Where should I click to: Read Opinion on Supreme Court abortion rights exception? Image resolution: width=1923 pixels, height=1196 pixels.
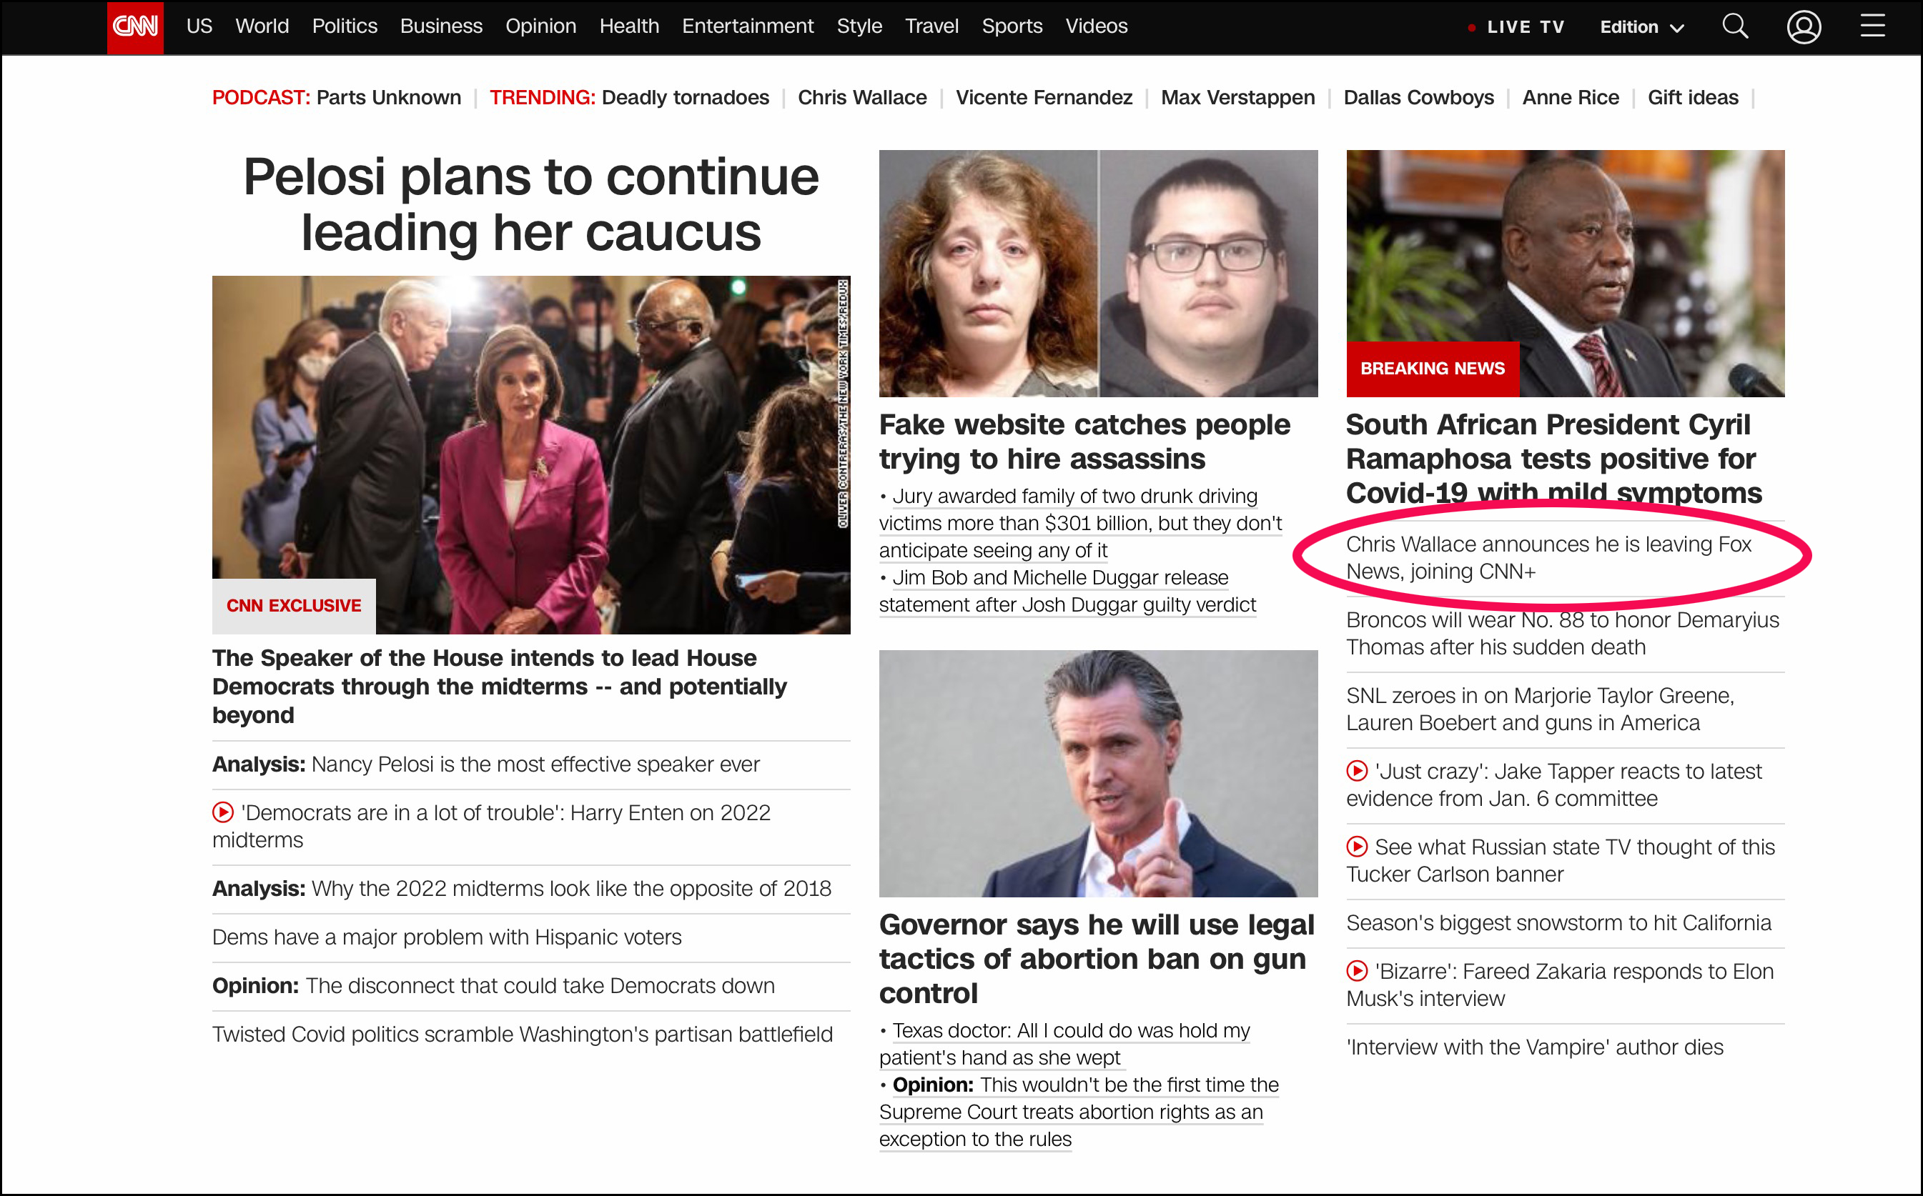[x=1079, y=1112]
